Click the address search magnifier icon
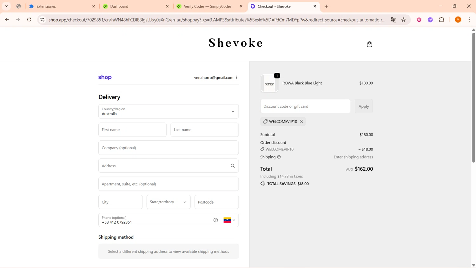 233,166
